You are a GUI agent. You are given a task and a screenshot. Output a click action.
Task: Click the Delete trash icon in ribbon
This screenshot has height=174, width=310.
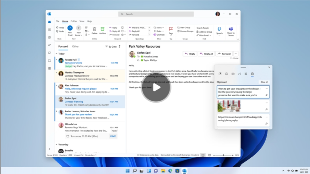[x=94, y=30]
